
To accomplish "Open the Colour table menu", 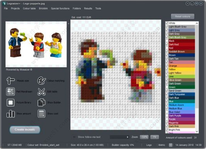I will click(29, 8).
